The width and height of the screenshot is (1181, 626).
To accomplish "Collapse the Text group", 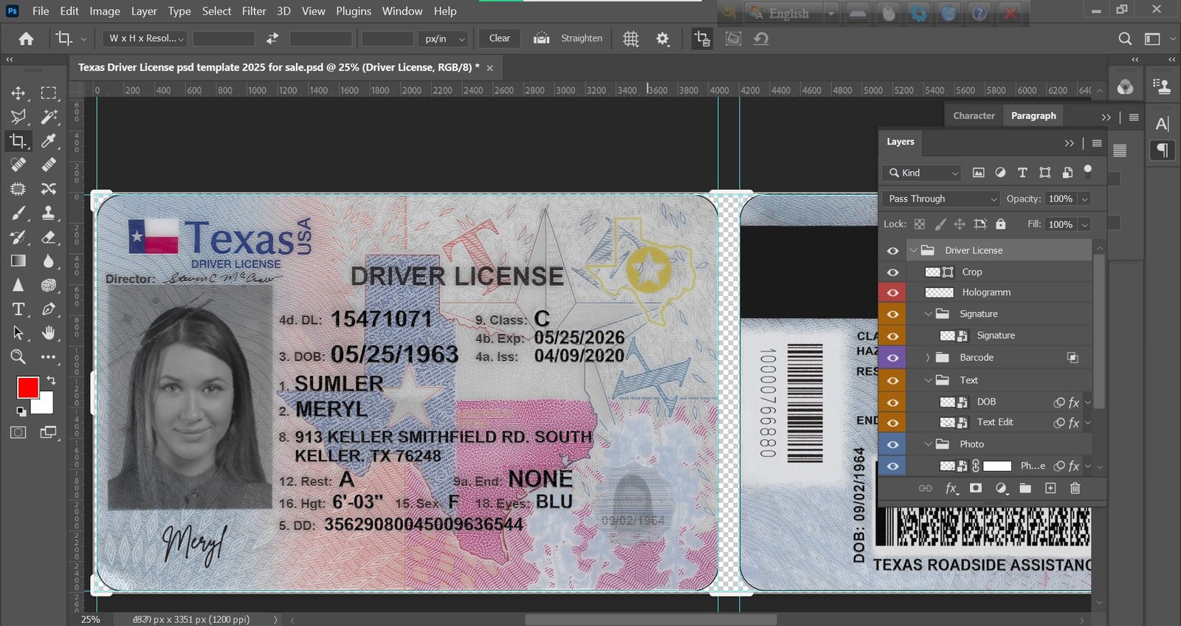I will click(928, 380).
